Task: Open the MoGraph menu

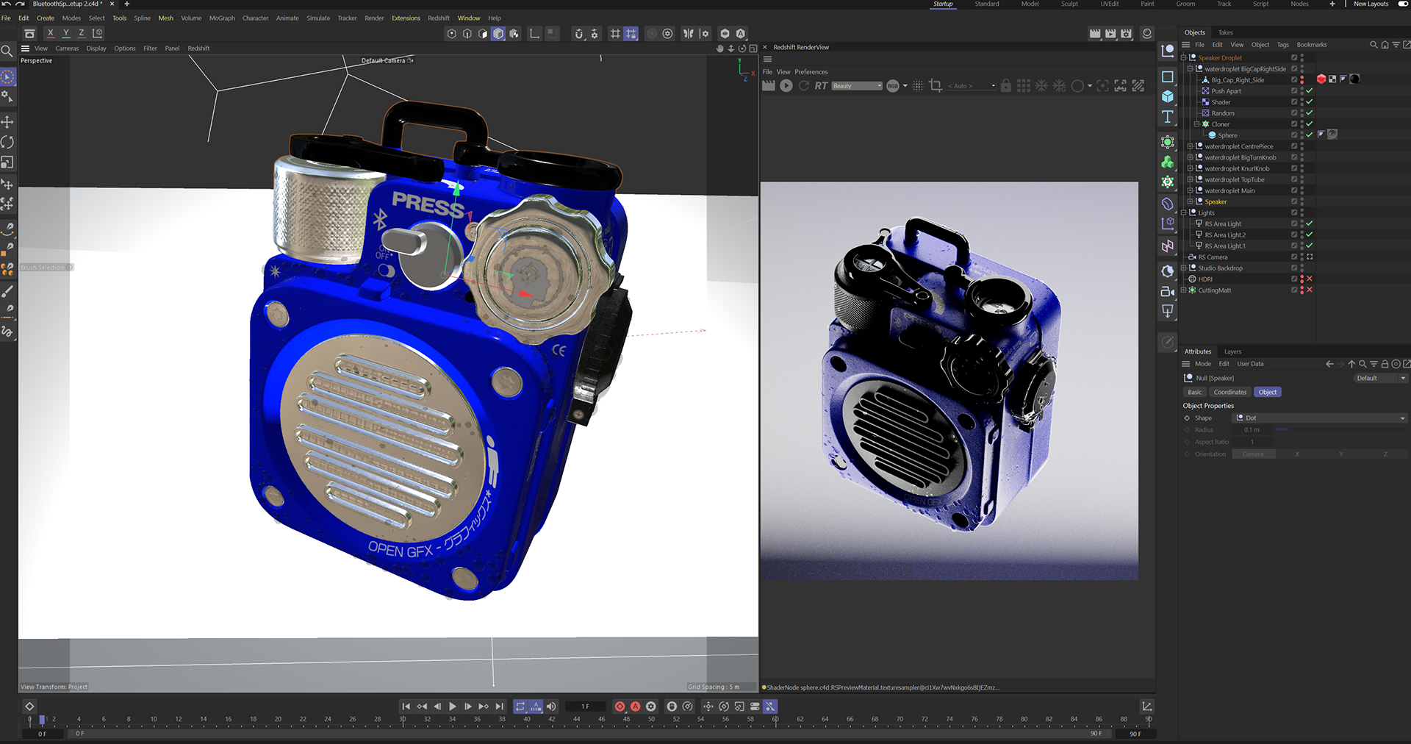Action: 222,18
